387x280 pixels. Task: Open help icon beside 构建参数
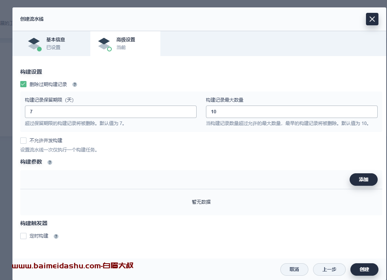coord(50,162)
